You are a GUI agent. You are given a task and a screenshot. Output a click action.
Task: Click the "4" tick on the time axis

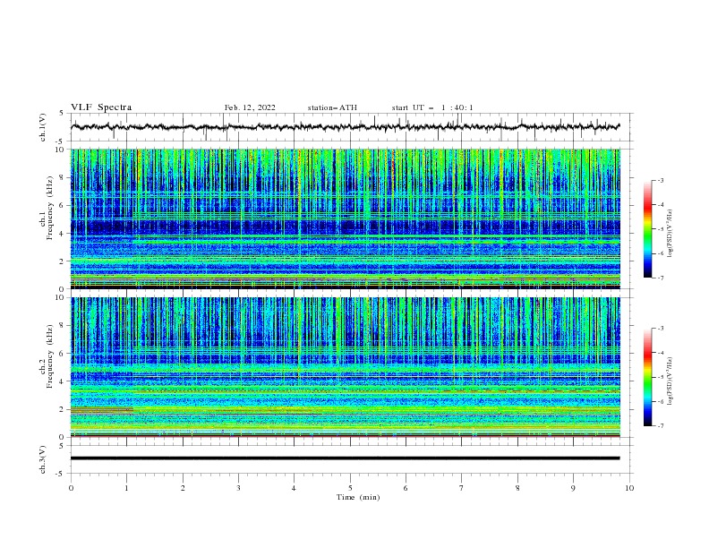295,488
